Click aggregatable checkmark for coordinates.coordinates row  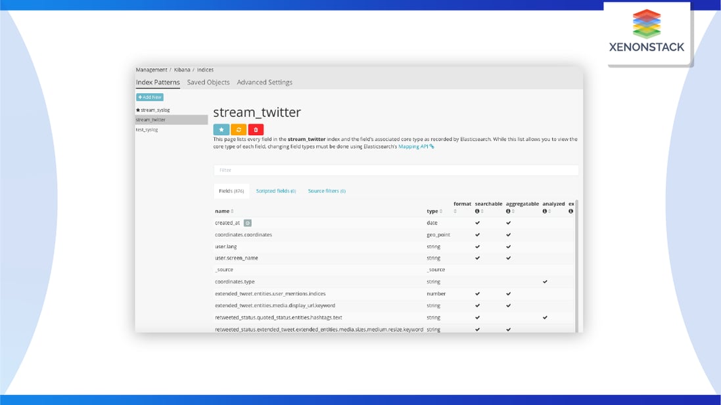(508, 235)
